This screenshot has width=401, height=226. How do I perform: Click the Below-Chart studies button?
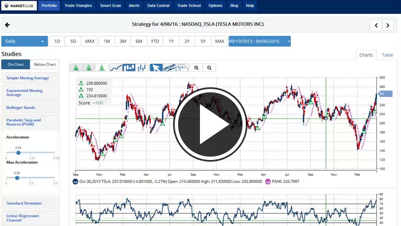[44, 65]
